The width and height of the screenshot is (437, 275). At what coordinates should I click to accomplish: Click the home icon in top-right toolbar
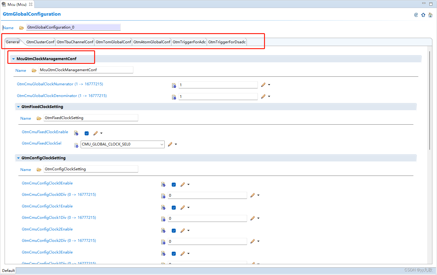[x=430, y=15]
